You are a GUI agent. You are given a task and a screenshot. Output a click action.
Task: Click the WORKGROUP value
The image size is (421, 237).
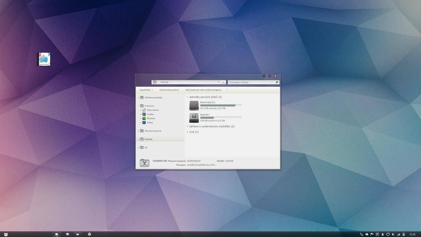tap(193, 161)
